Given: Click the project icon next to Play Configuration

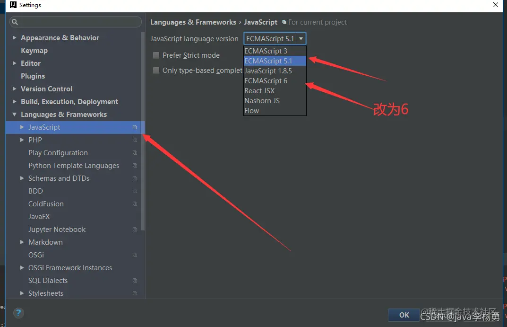Looking at the screenshot, I should [135, 153].
